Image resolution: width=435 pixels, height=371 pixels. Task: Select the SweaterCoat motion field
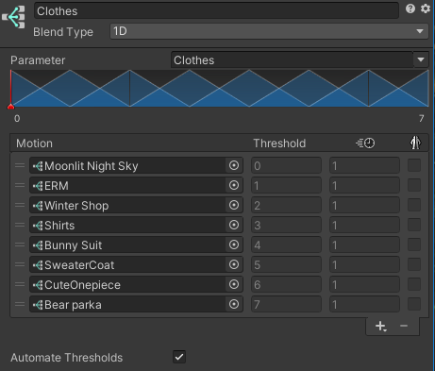tap(136, 264)
